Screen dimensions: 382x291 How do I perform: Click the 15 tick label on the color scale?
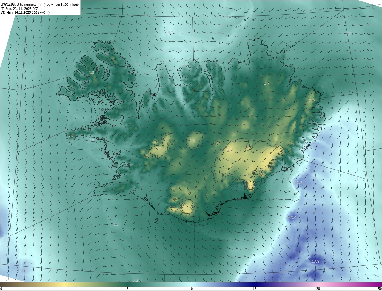255,289
